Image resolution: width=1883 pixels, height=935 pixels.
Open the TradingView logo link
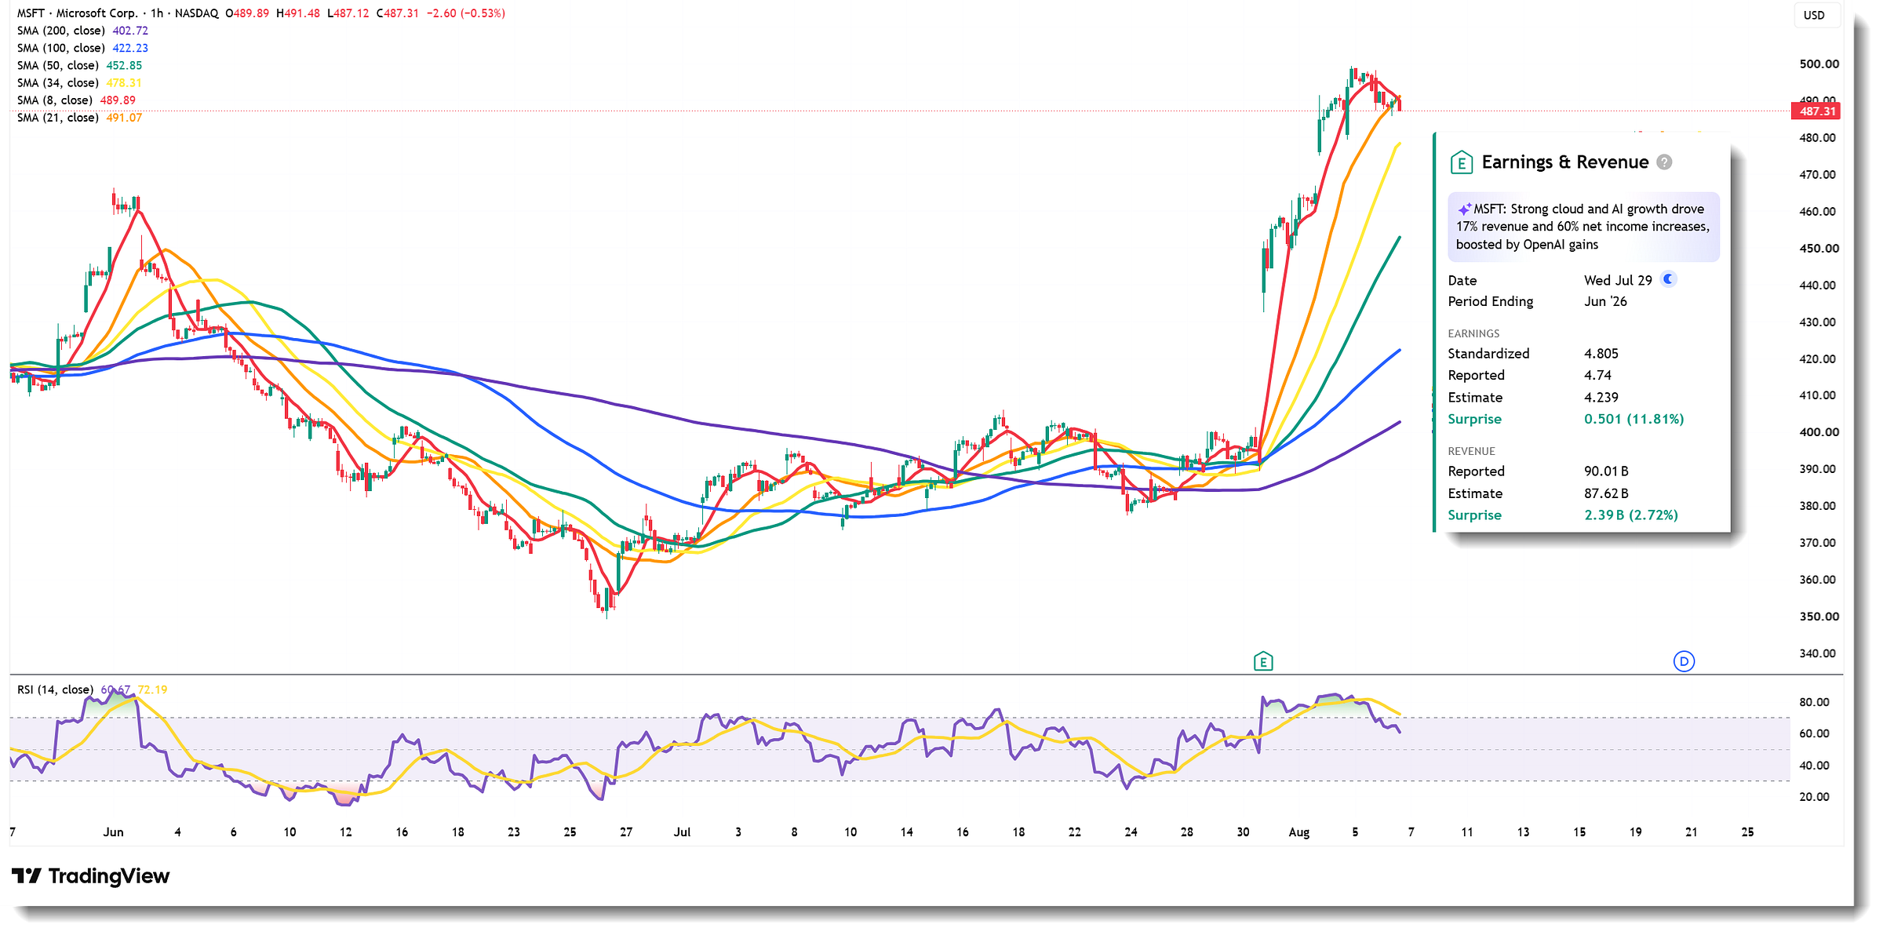[91, 876]
